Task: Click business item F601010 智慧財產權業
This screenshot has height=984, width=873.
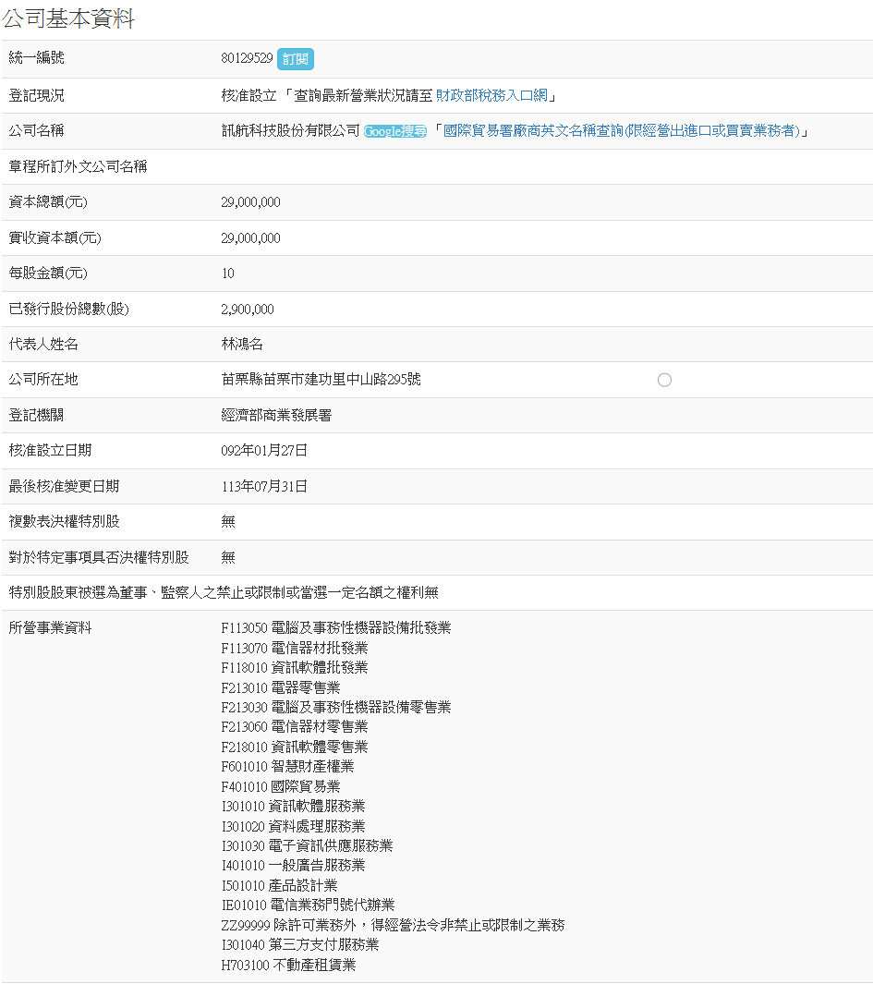Action: point(287,766)
